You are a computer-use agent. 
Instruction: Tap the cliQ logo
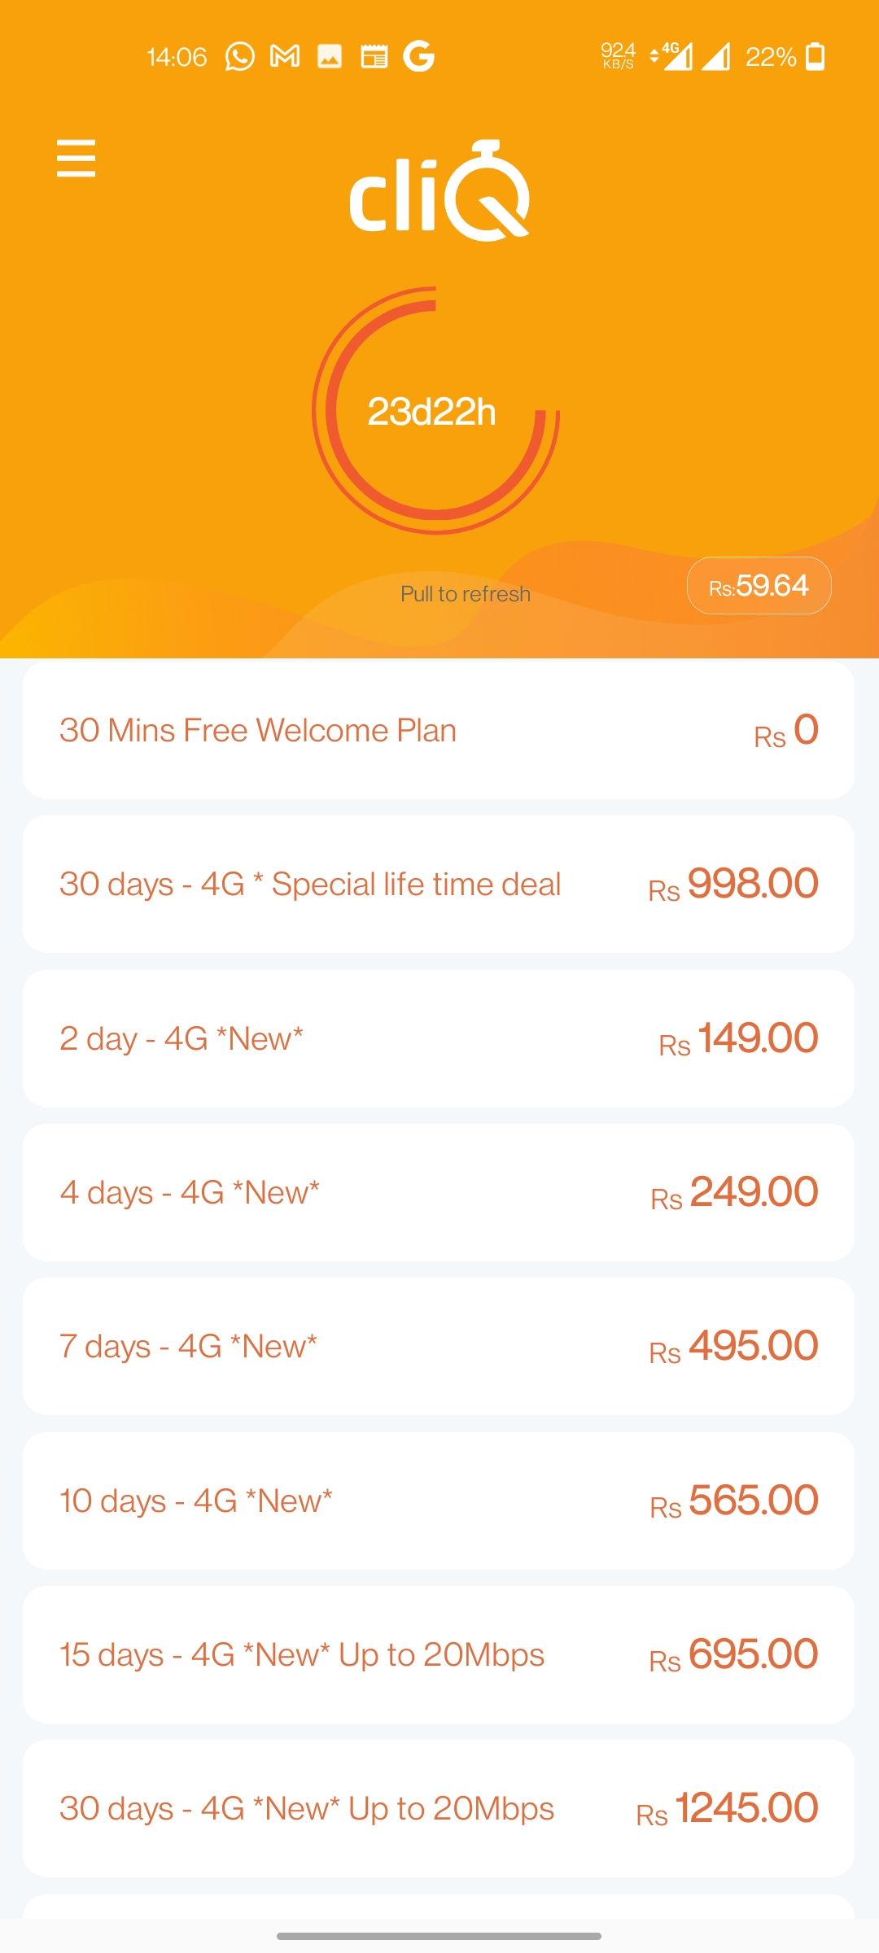[x=439, y=190]
